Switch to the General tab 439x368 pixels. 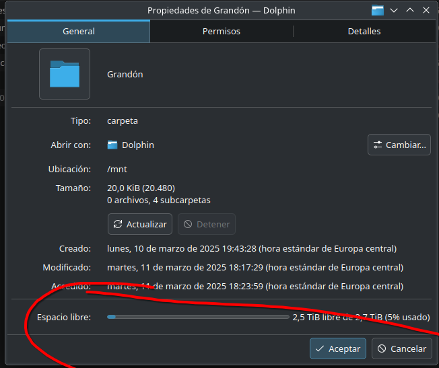[79, 32]
